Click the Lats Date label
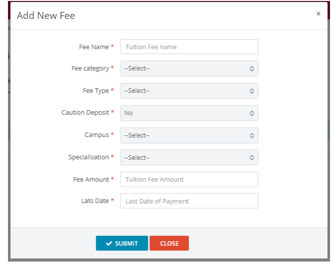This screenshot has width=336, height=267. tap(95, 201)
